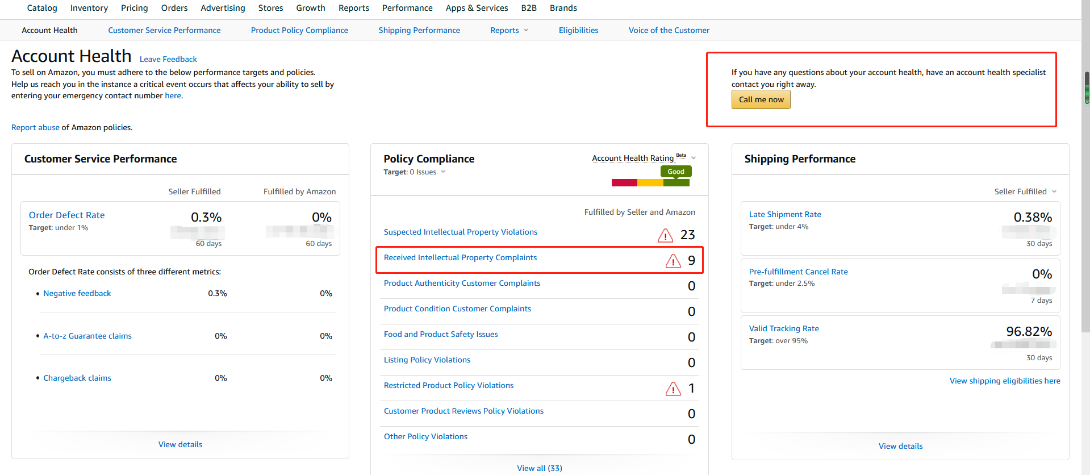Viewport: 1090px width, 475px height.
Task: Click the green Good rating badge
Action: [x=676, y=172]
